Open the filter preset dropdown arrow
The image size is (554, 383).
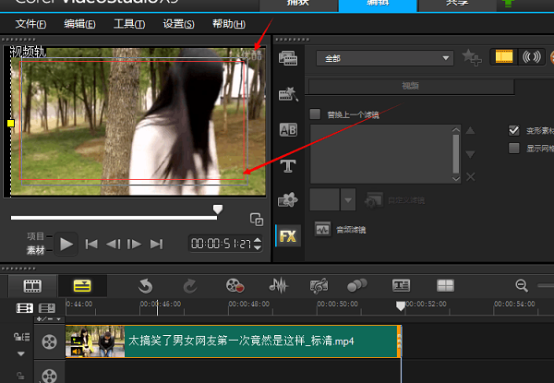pos(348,199)
